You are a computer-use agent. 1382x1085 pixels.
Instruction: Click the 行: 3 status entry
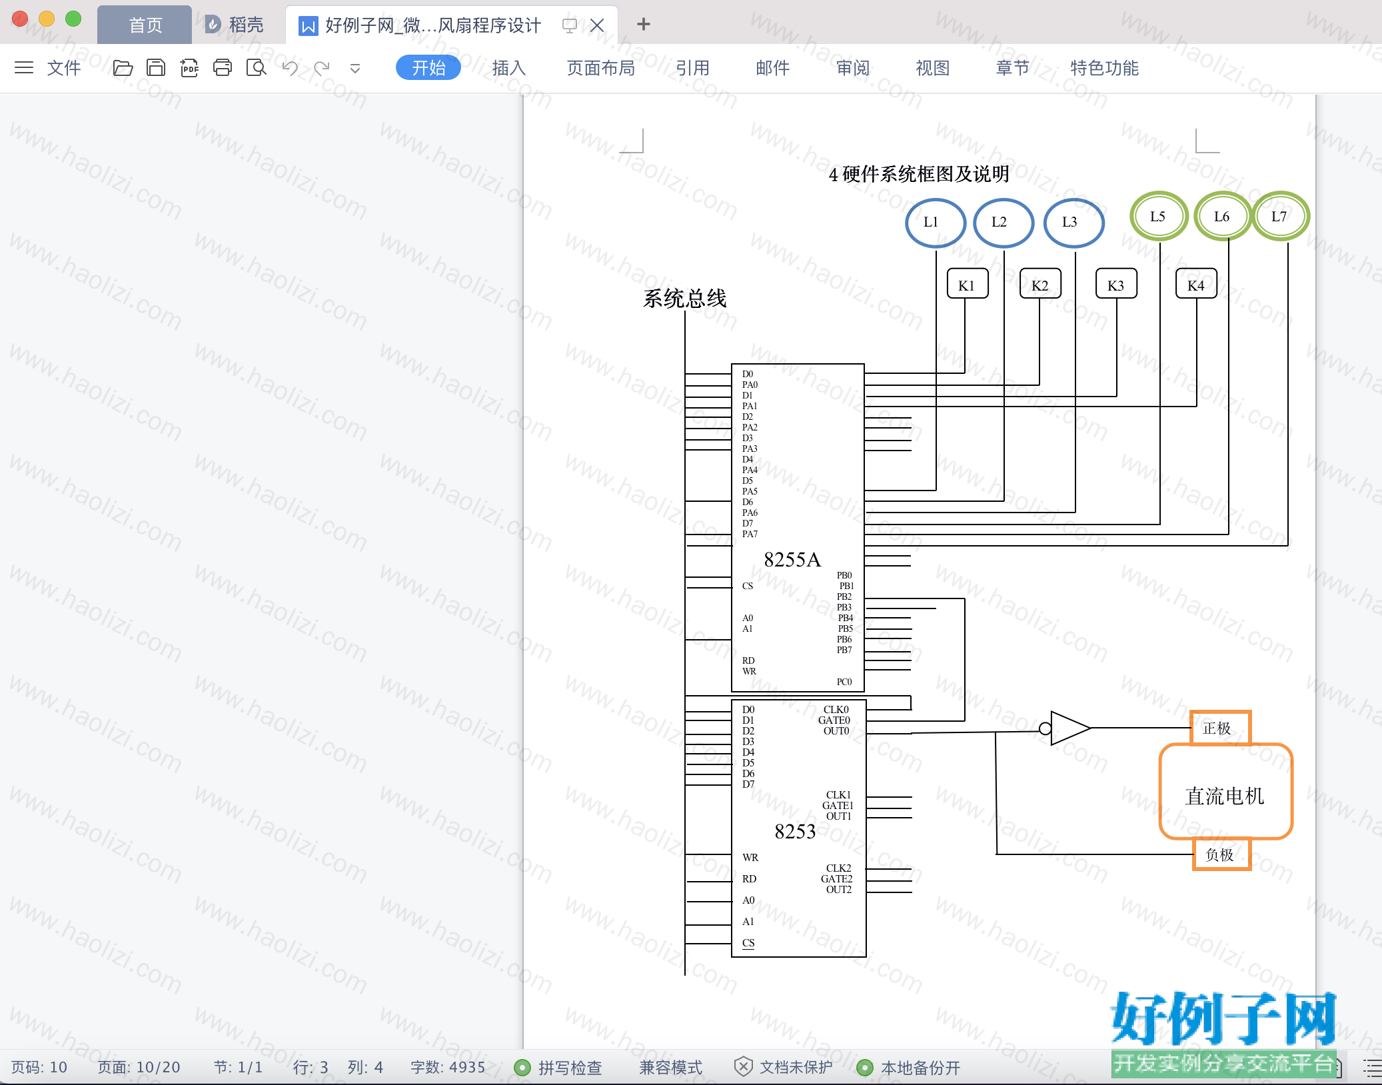tap(311, 1067)
